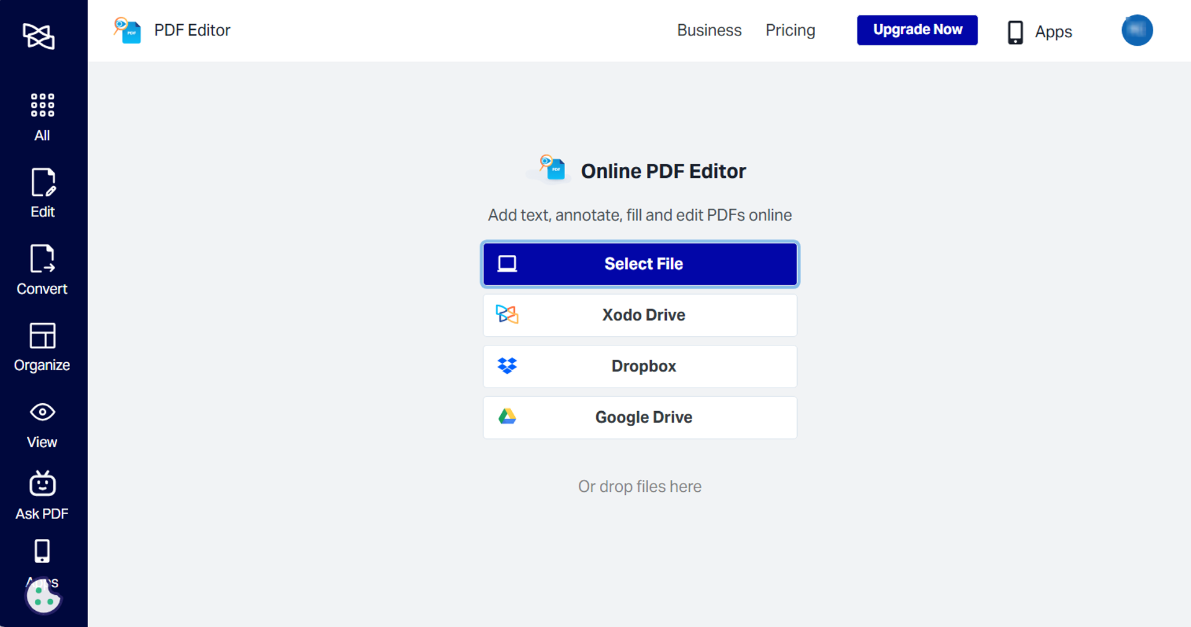The height and width of the screenshot is (627, 1191).
Task: Open the Organize tools menu
Action: point(42,347)
